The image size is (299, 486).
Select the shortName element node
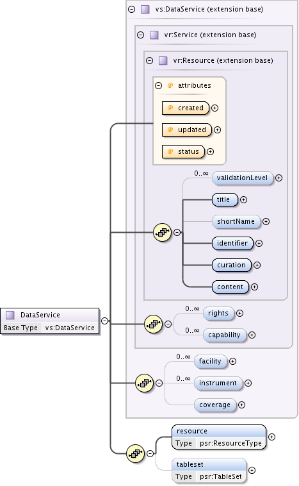[236, 221]
